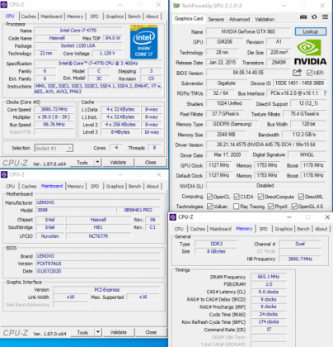Open CPU tab in Memory CPU-Z window
This screenshot has width=333, height=347.
[179, 229]
